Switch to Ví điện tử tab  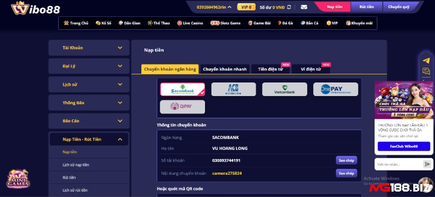(310, 69)
